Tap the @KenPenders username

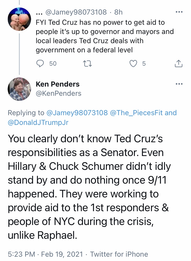point(59,93)
